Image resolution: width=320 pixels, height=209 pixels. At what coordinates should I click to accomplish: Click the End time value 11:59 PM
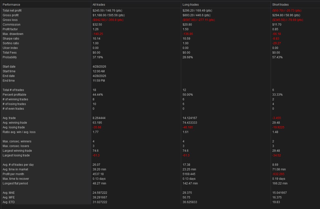[99, 81]
